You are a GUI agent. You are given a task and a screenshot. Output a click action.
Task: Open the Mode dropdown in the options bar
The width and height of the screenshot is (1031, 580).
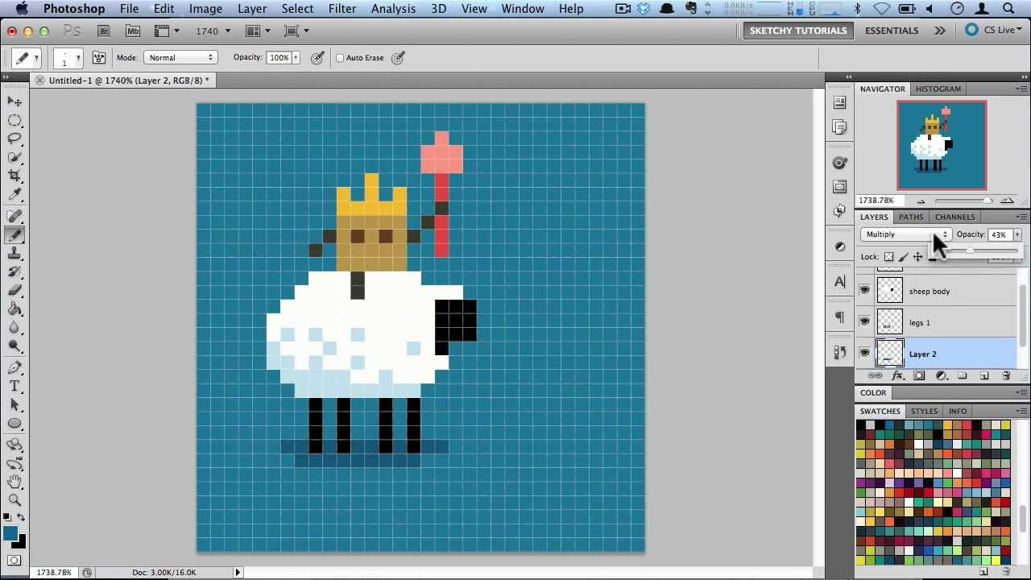(180, 57)
